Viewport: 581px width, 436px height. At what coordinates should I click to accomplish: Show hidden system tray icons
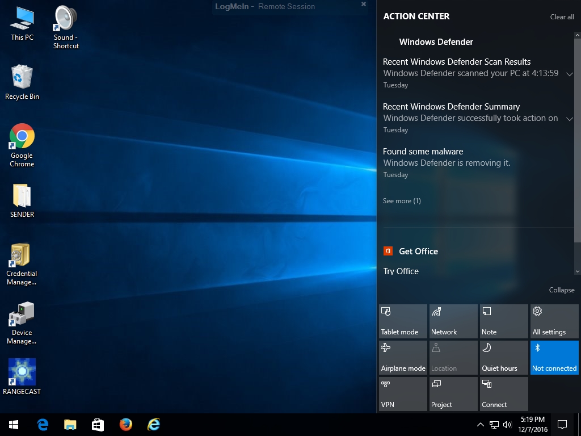pyautogui.click(x=480, y=425)
